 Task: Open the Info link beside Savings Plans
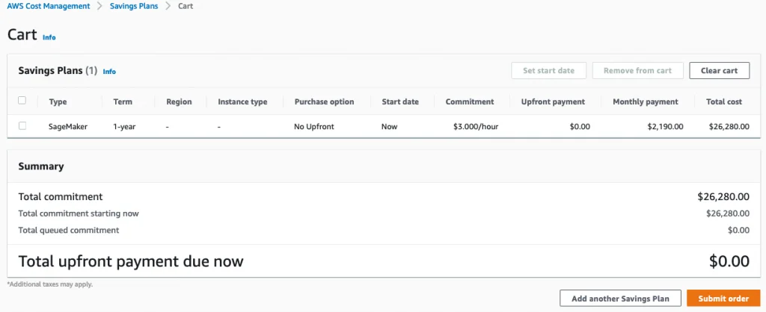point(109,71)
